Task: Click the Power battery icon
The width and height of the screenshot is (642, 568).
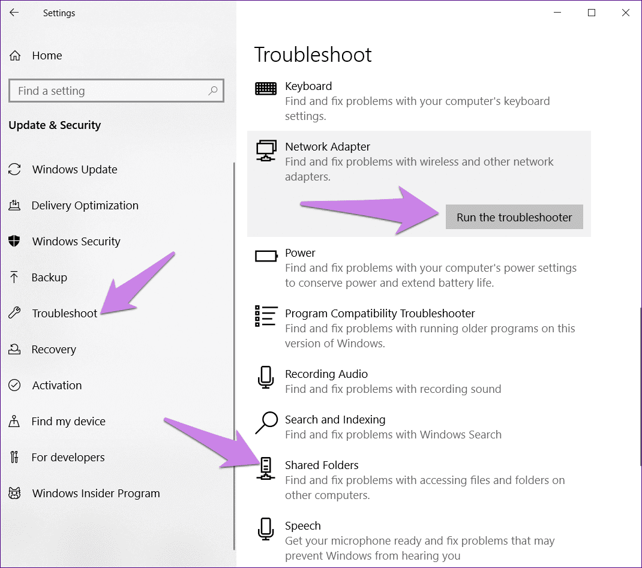Action: click(266, 256)
